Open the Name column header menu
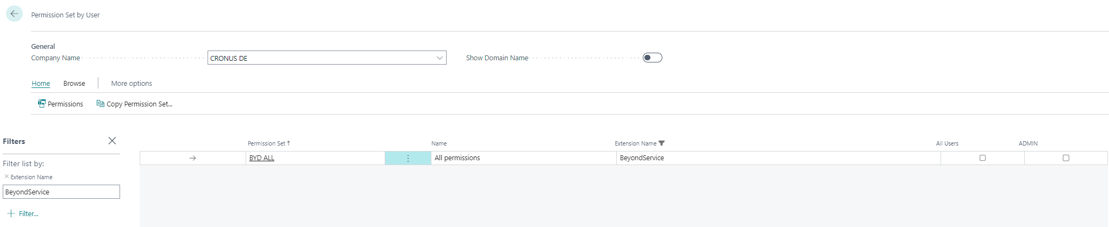 439,143
